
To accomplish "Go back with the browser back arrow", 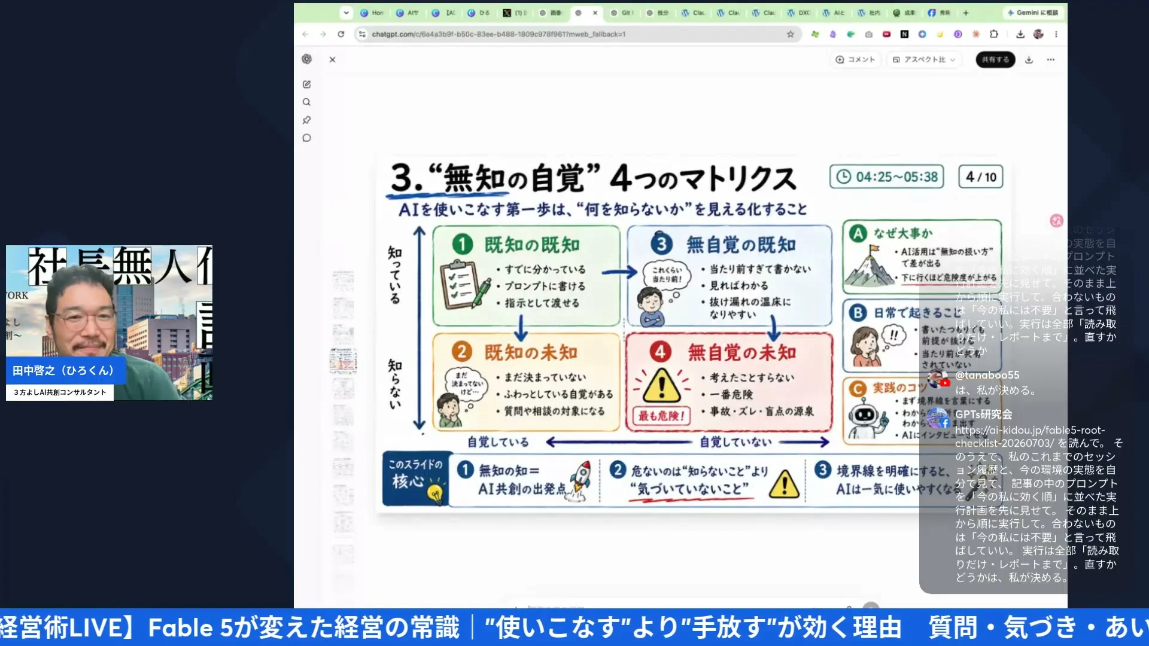I will click(x=305, y=34).
